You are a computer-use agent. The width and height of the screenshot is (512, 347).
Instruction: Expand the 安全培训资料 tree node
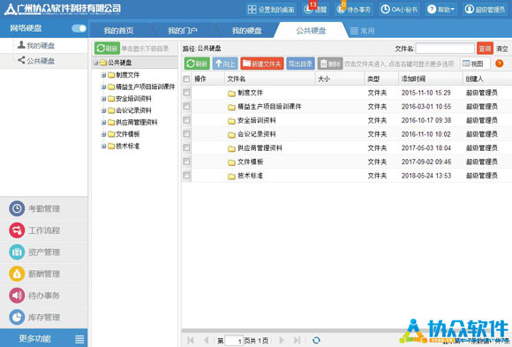tap(103, 99)
